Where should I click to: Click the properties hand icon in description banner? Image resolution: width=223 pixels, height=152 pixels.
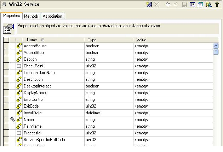coord(9,29)
